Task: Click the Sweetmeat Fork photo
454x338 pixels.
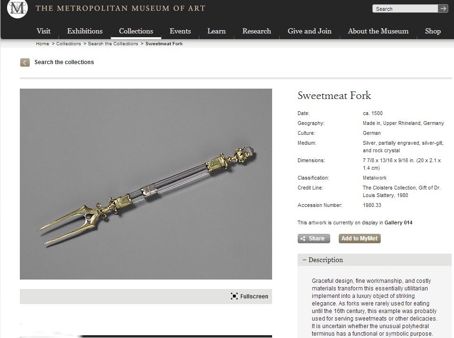Action: (x=146, y=184)
